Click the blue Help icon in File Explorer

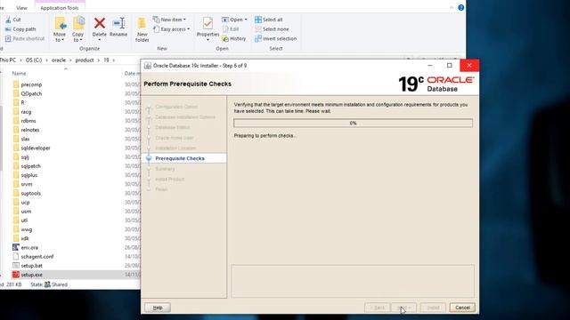[x=461, y=7]
